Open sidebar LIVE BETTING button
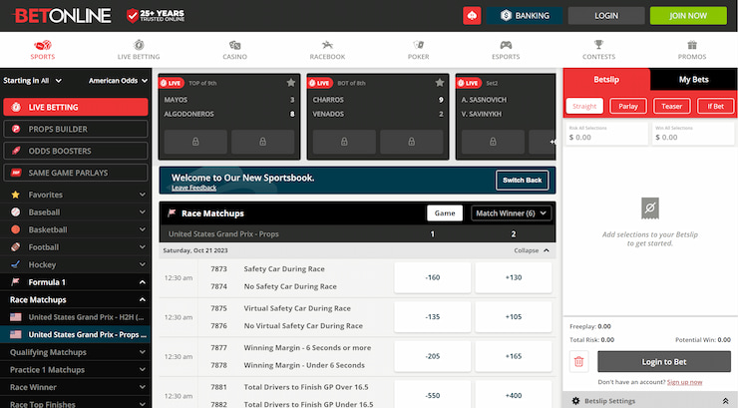 coord(76,108)
